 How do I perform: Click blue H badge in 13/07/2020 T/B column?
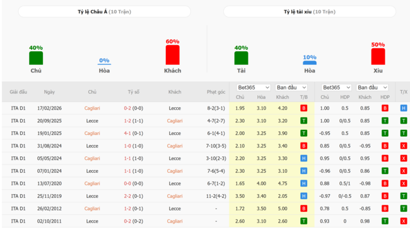click(303, 183)
